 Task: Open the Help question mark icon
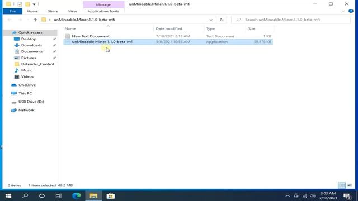point(351,11)
